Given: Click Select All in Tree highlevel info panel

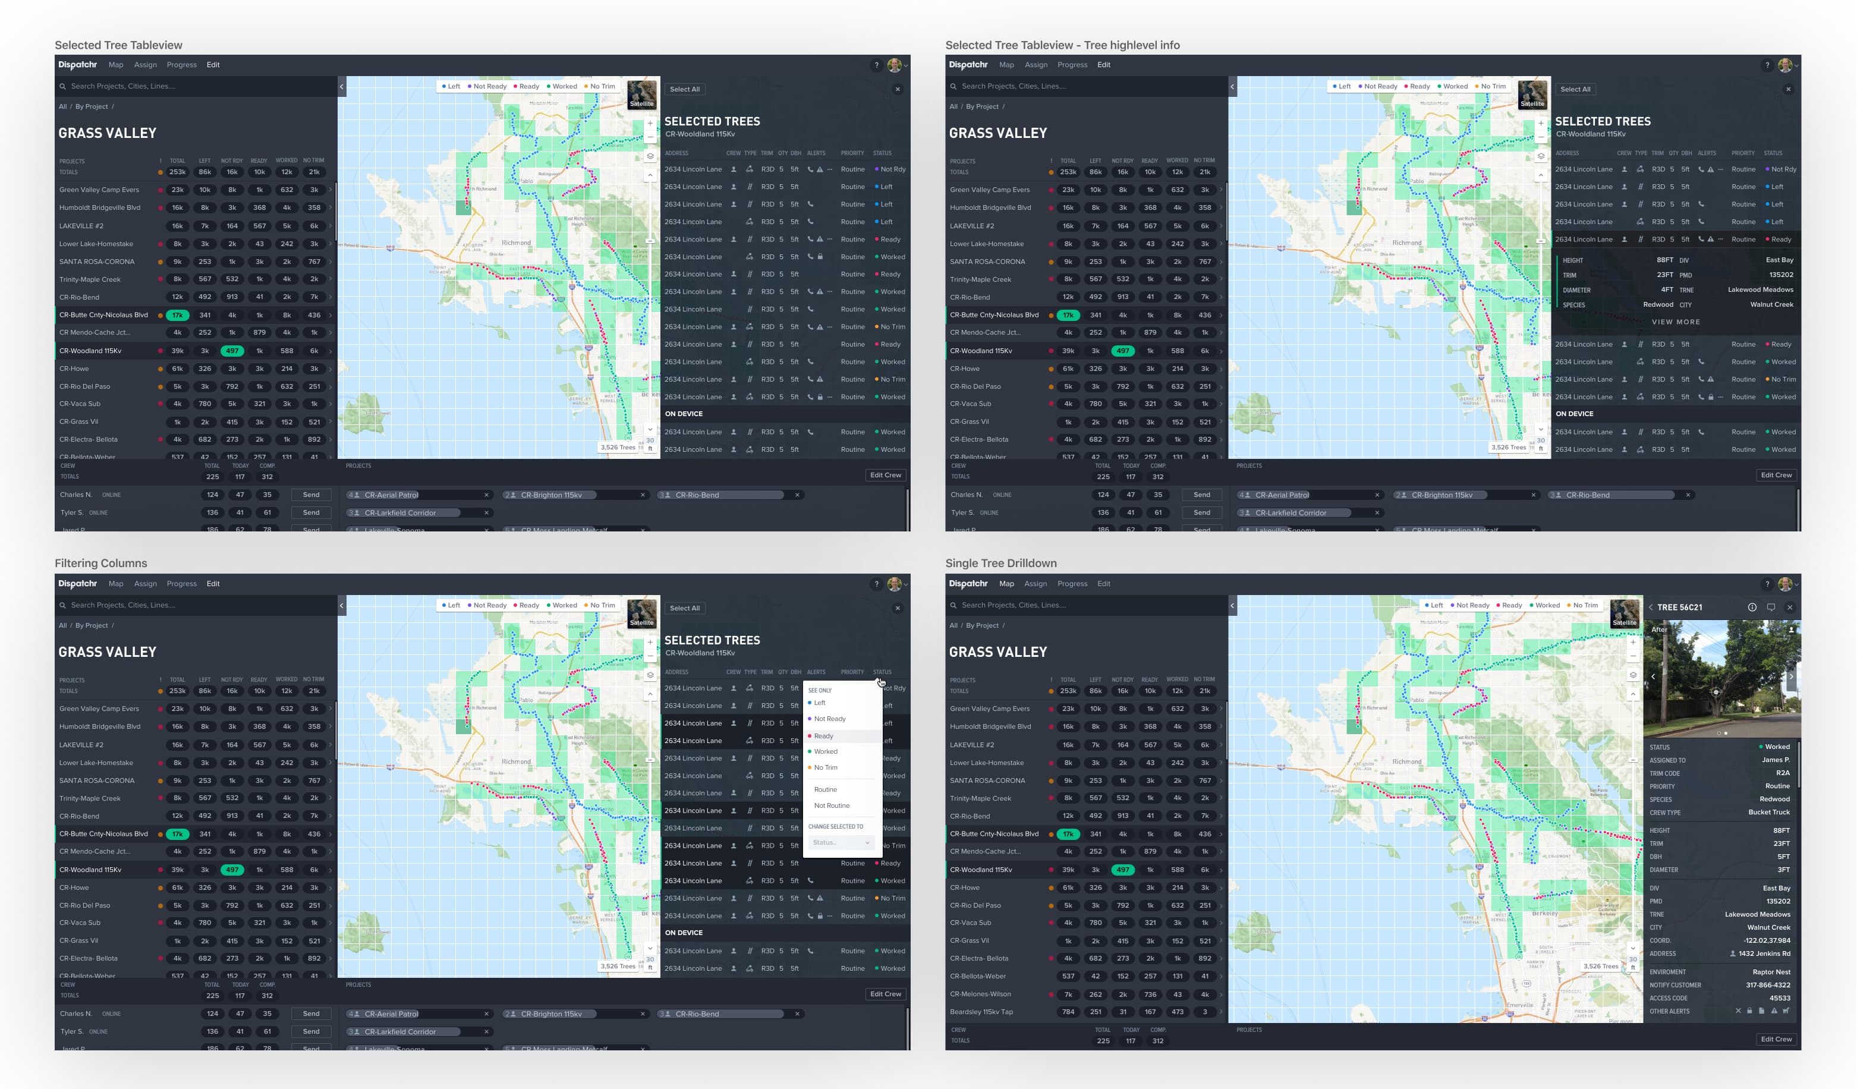Looking at the screenshot, I should pyautogui.click(x=1575, y=89).
